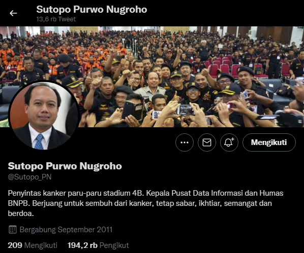Image resolution: width=304 pixels, height=253 pixels.
Task: Open the 194,2 rb Pengikut followers list
Action: click(x=98, y=245)
